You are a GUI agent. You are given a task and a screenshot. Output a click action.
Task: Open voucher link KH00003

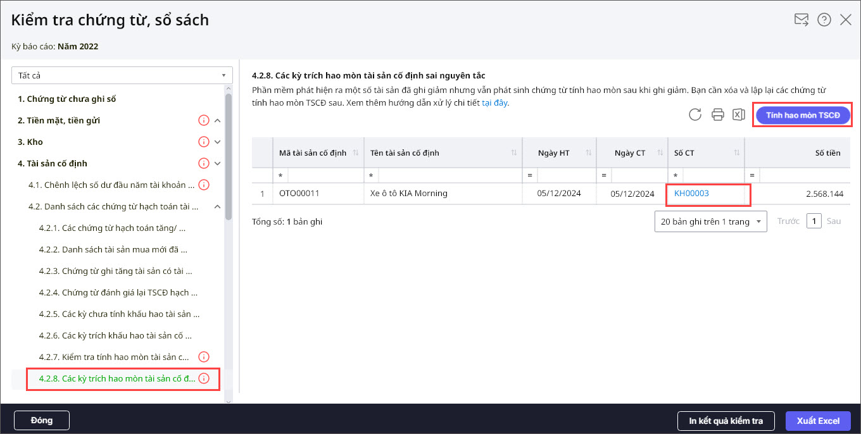691,194
